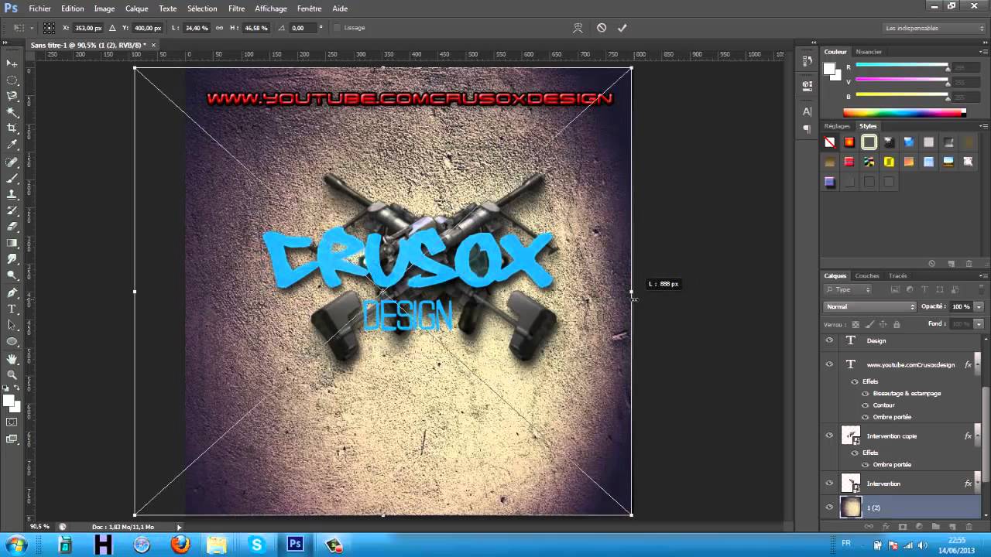This screenshot has width=991, height=557.
Task: Switch to warp mode
Action: click(x=578, y=28)
